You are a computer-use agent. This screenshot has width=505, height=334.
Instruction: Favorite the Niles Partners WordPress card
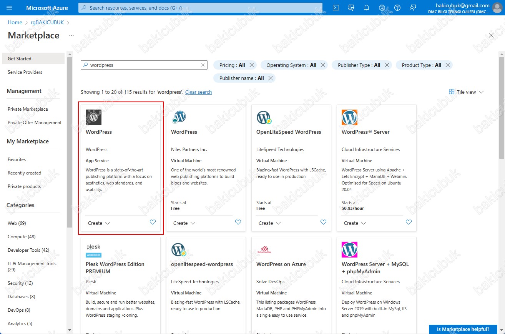point(238,222)
